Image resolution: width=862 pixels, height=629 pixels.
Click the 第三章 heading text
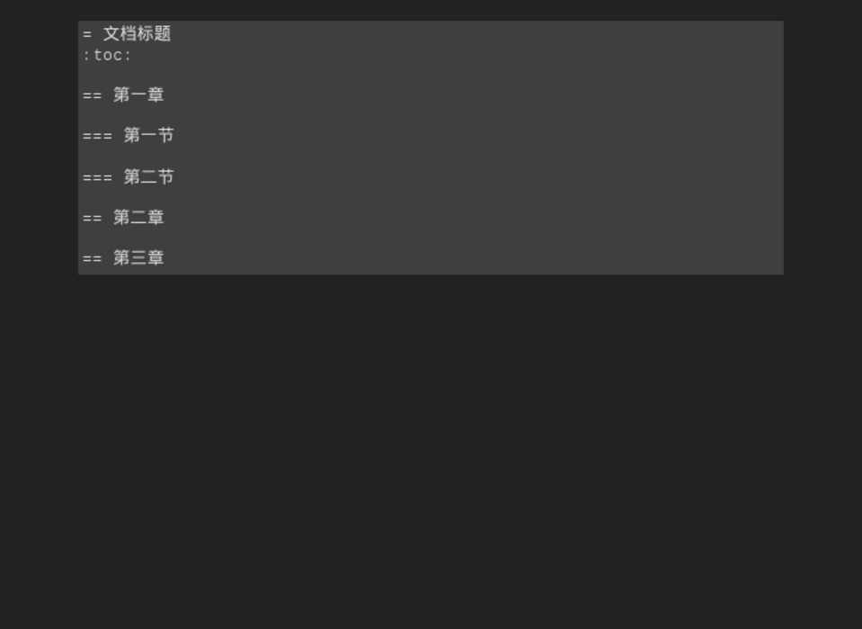tap(138, 257)
